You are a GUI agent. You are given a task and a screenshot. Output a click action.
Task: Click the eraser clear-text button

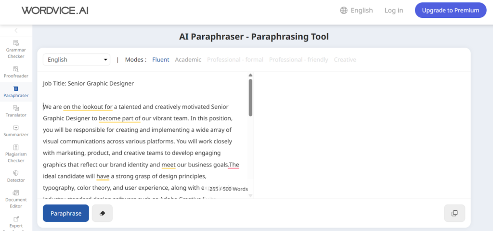102,213
